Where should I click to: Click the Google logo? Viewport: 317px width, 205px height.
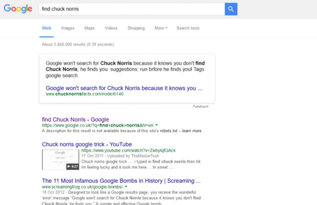(x=18, y=9)
